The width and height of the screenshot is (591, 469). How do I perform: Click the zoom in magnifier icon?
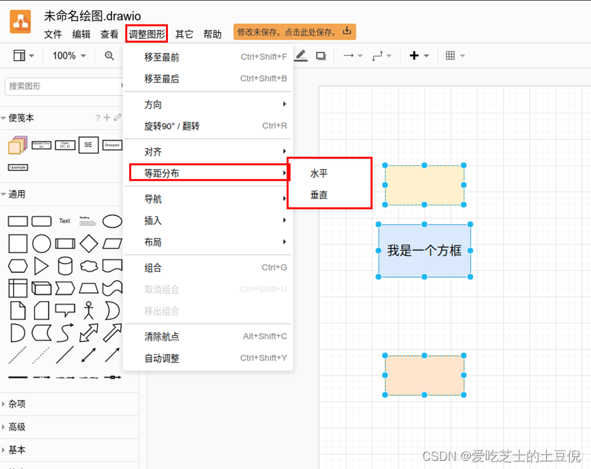(x=109, y=56)
